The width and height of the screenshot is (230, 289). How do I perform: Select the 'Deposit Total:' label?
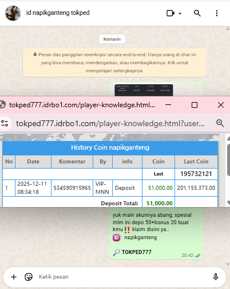pyautogui.click(x=120, y=203)
